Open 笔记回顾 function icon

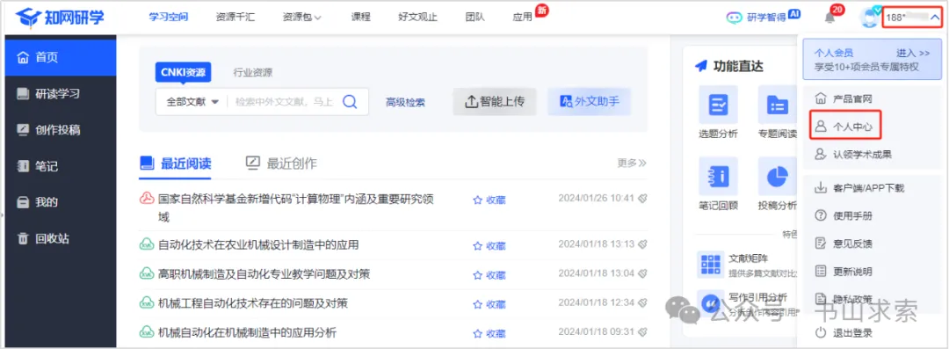click(719, 177)
